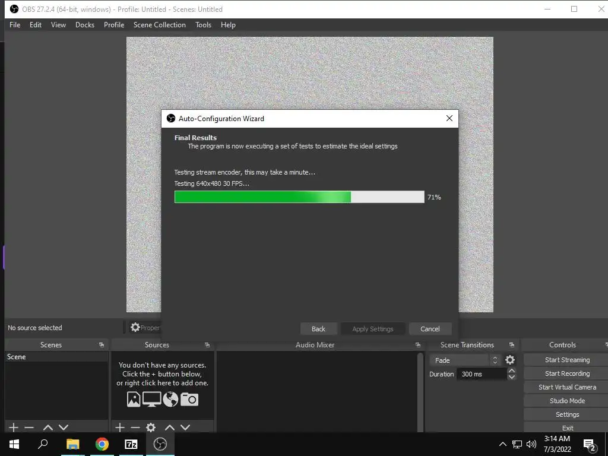Open Google Chrome from taskbar
The width and height of the screenshot is (608, 456).
[x=102, y=444]
